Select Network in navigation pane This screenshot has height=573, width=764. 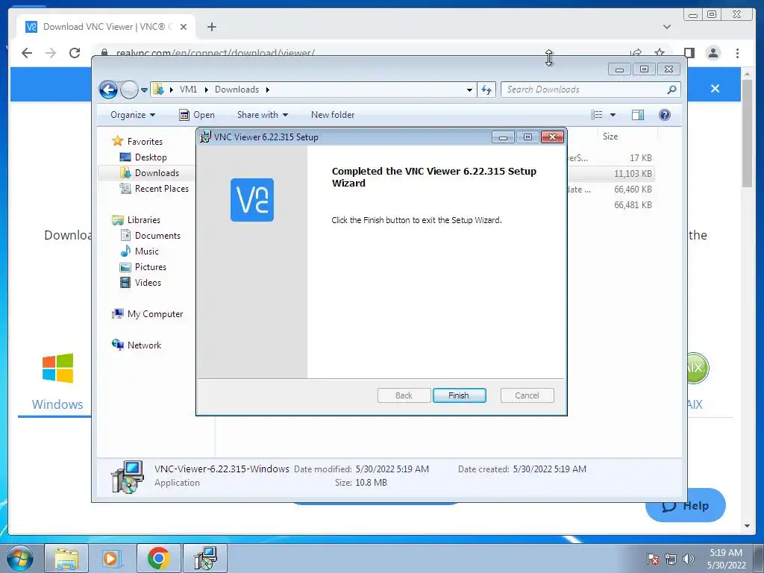coord(137,345)
